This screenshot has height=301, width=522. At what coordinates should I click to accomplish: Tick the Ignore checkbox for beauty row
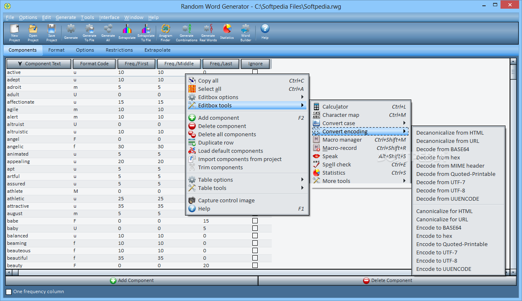[x=255, y=265]
